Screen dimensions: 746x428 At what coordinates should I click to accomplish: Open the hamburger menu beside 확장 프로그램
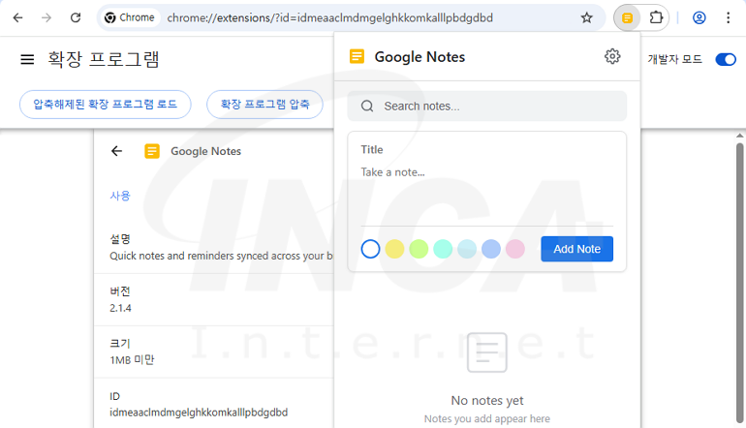[27, 59]
